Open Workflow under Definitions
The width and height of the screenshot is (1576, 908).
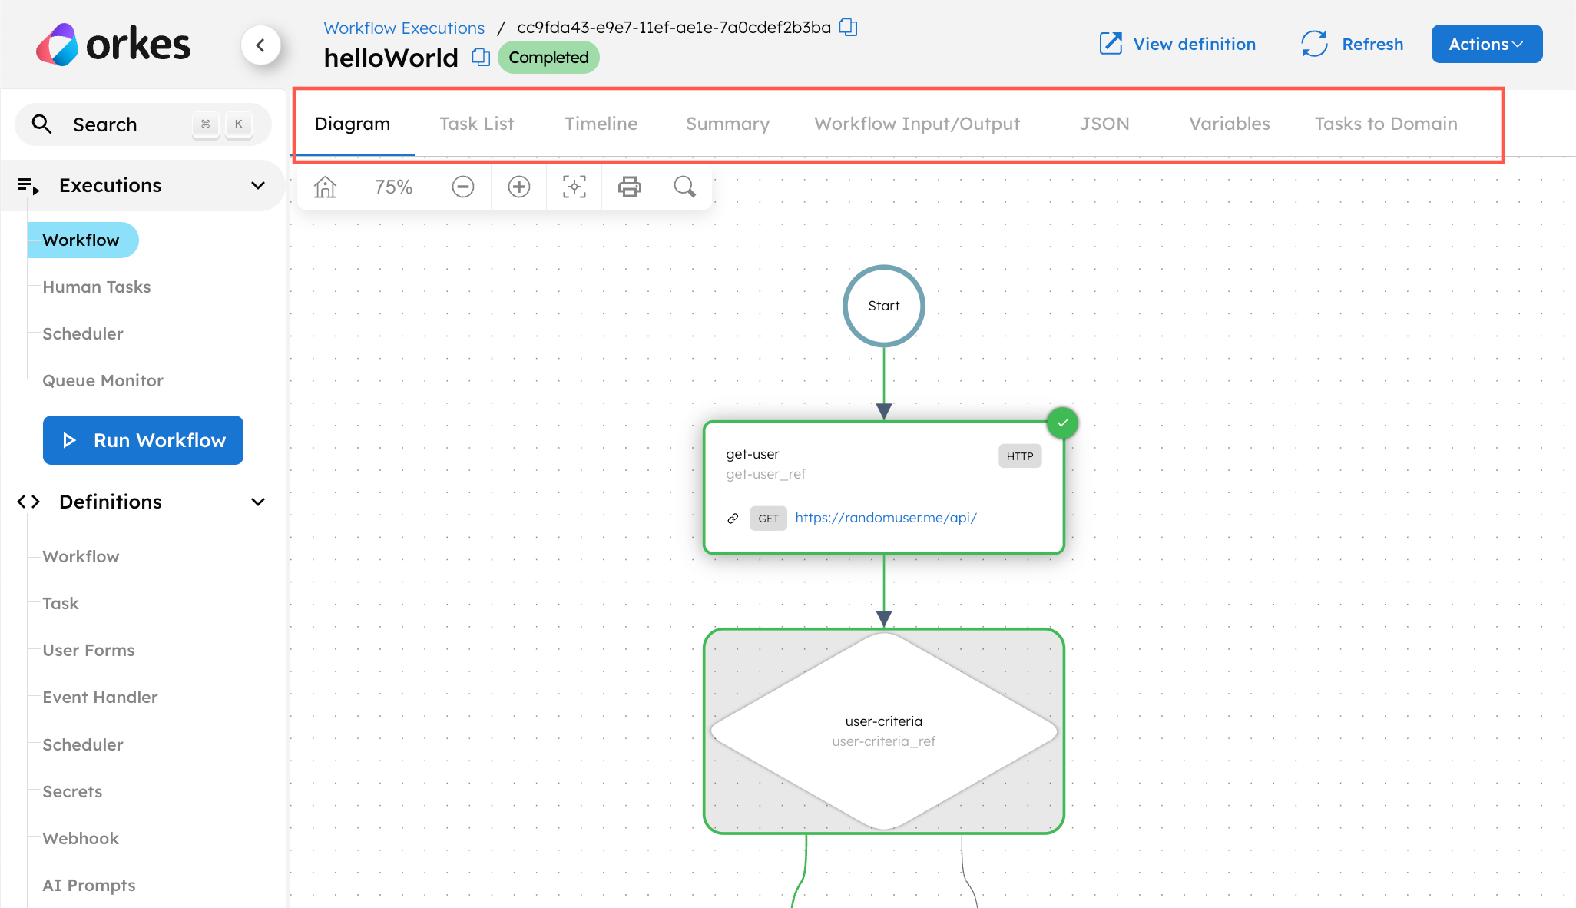[x=81, y=556]
